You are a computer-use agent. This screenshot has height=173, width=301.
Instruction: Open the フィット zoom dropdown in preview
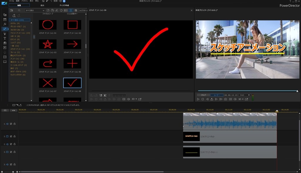tap(245, 95)
